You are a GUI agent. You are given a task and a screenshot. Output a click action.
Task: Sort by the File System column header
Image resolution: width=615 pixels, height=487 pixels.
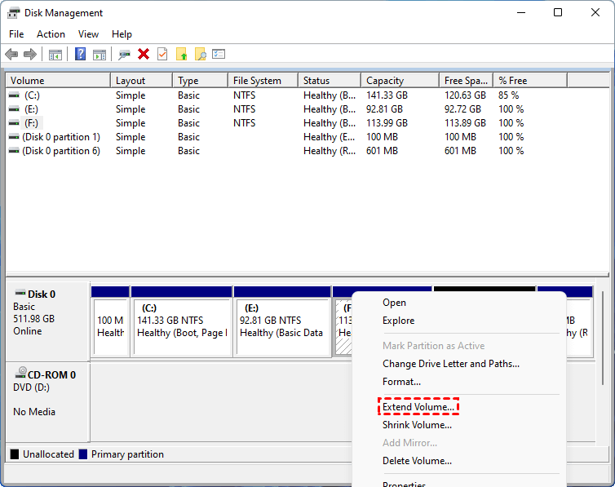tap(263, 81)
